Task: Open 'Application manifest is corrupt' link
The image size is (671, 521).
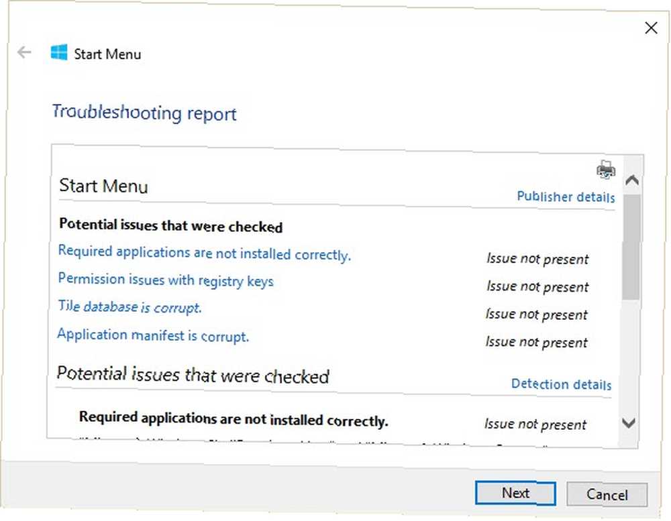Action: click(x=153, y=335)
